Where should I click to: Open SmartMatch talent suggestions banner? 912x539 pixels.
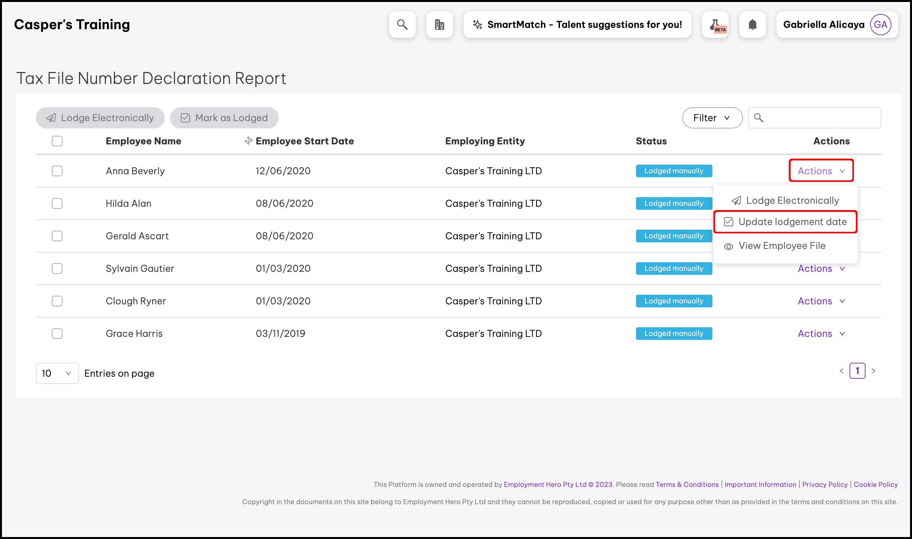[x=577, y=25]
